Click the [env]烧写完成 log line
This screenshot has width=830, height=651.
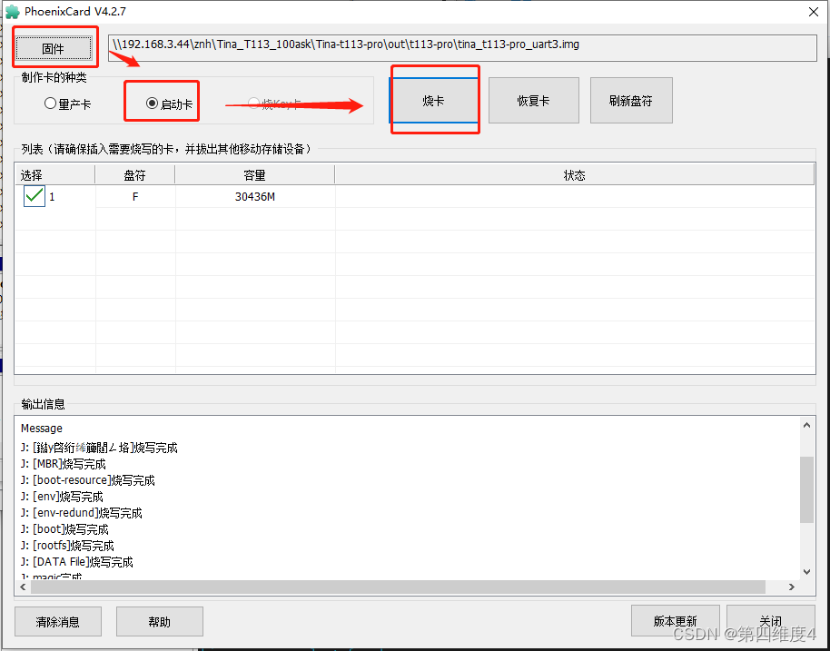[62, 497]
